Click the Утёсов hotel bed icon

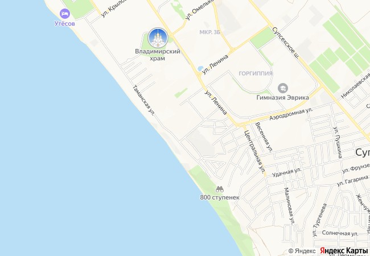pyautogui.click(x=65, y=14)
